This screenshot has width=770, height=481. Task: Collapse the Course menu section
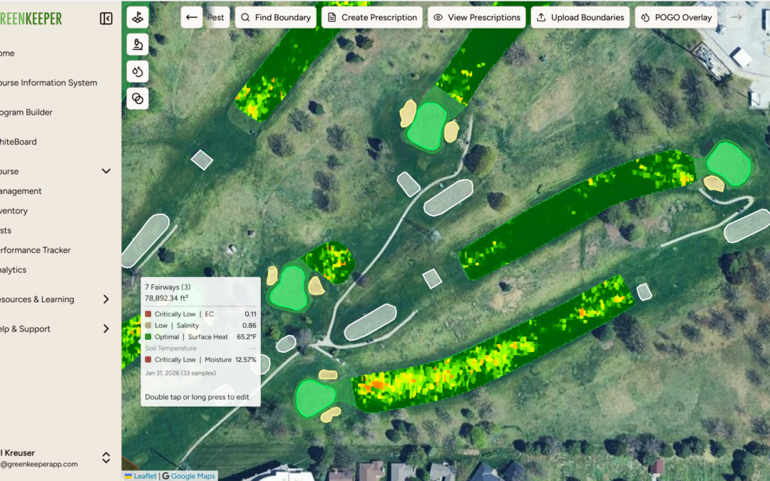(x=106, y=171)
